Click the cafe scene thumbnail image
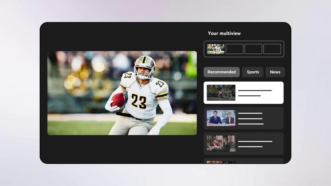This screenshot has height=186, width=331. 221,143
